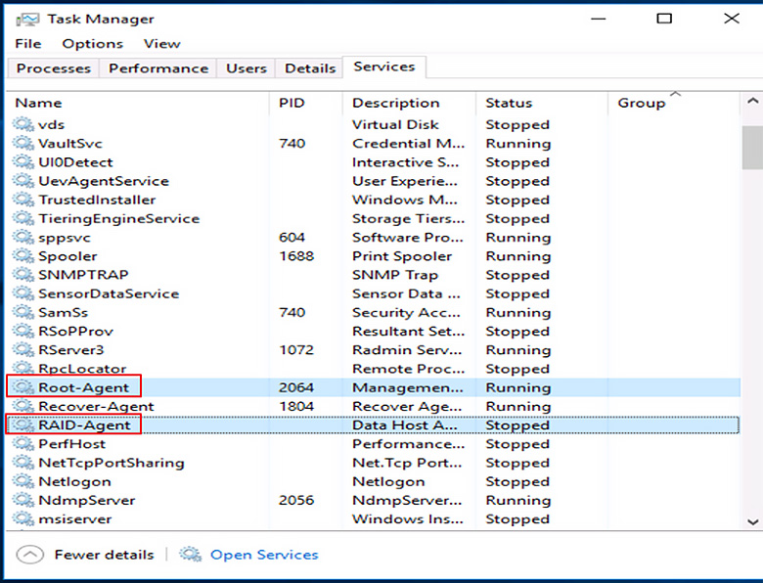This screenshot has height=583, width=763.
Task: Click the gear icon beside SamSs
Action: point(22,312)
